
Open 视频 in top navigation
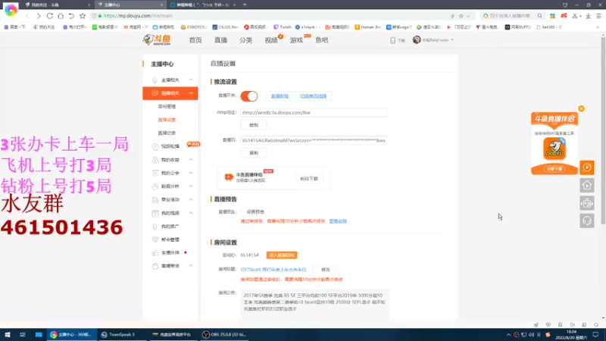coord(271,40)
